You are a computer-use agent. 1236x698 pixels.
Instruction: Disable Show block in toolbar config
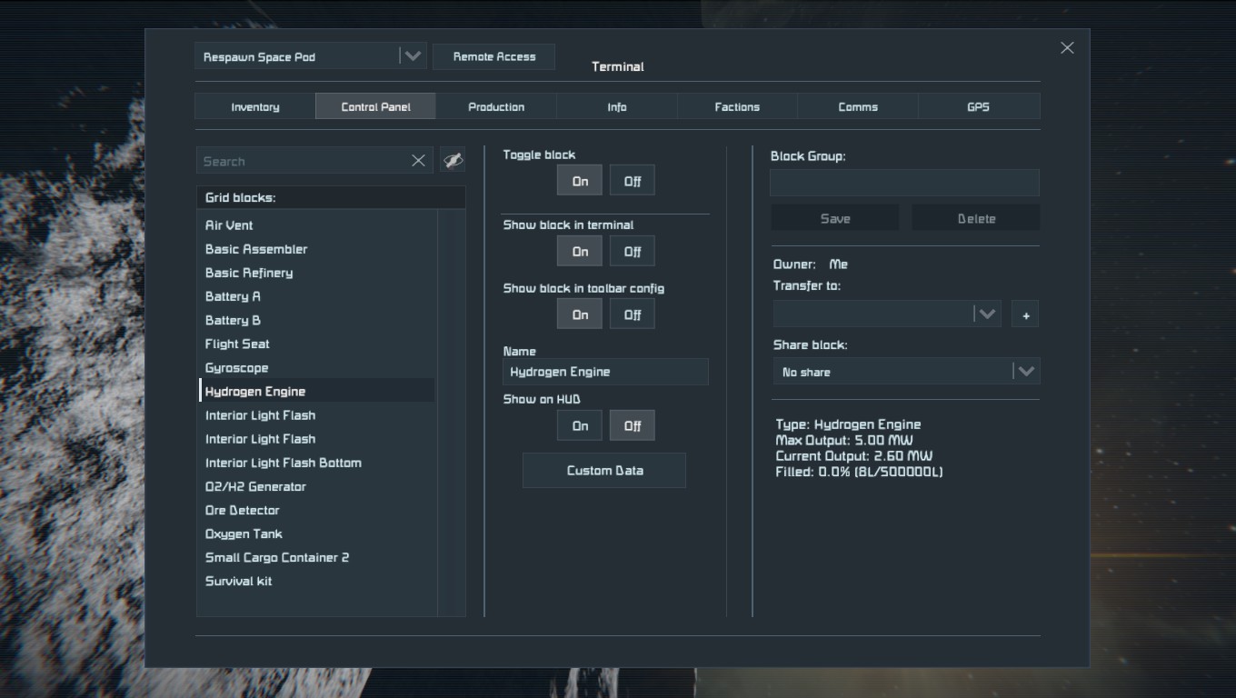coord(632,314)
